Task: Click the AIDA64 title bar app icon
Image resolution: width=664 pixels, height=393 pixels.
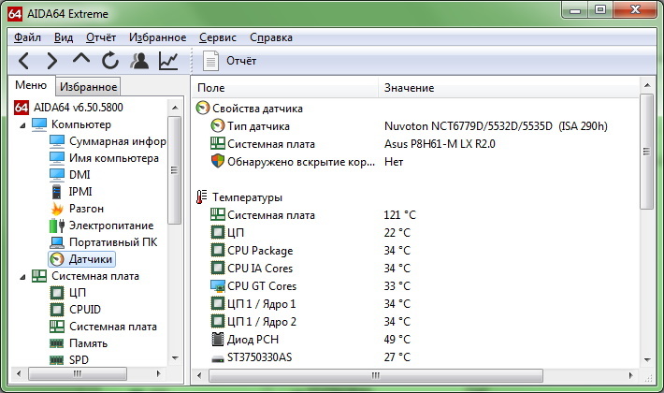Action: pyautogui.click(x=15, y=14)
